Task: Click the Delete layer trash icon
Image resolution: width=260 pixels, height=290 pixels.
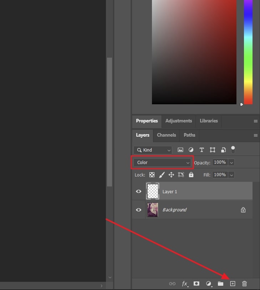Action: (244, 284)
